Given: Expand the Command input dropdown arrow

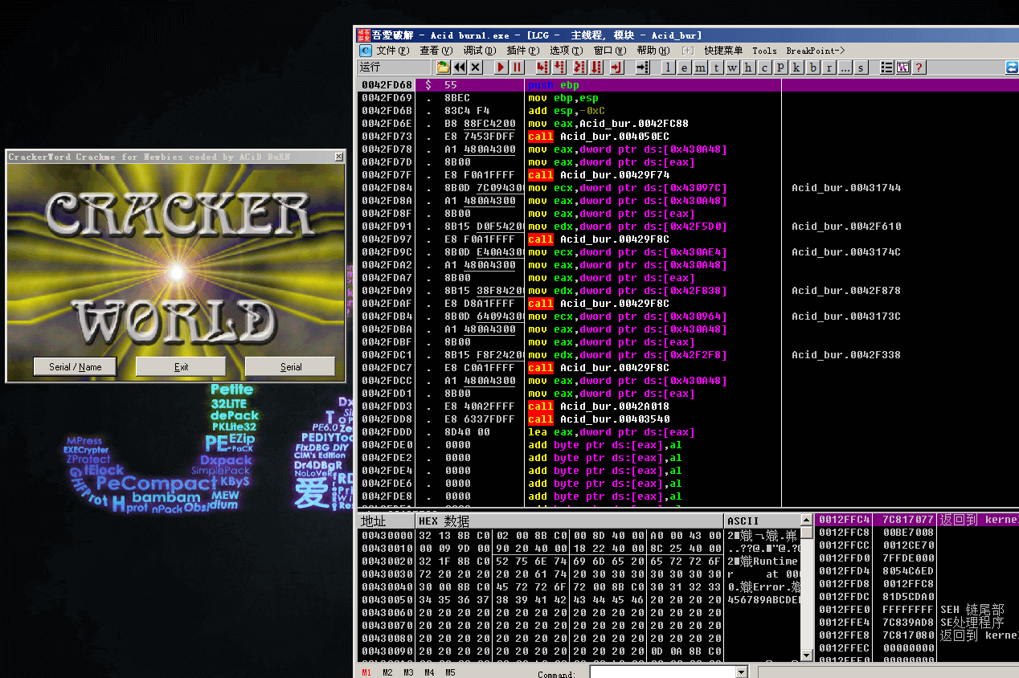Looking at the screenshot, I should pos(742,672).
